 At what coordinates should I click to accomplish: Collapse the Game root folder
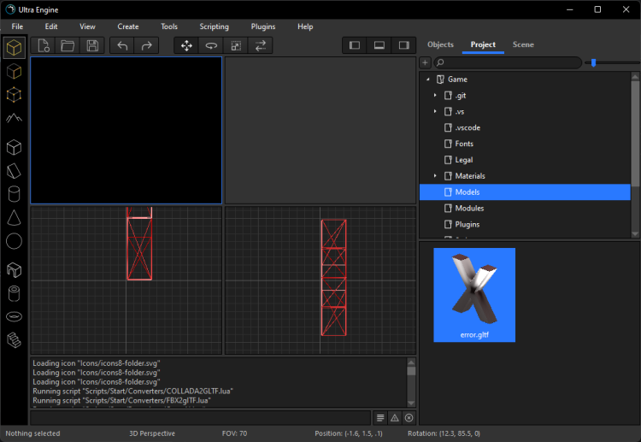coord(427,80)
